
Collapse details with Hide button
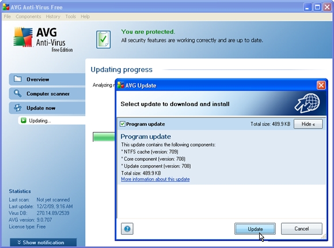click(x=308, y=124)
